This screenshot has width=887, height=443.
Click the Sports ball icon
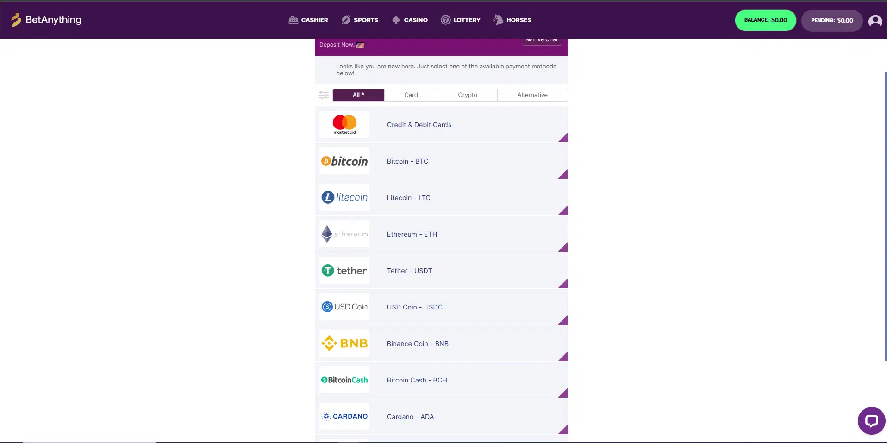(346, 20)
